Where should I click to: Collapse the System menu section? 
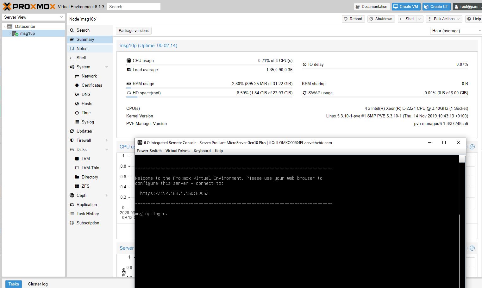(x=107, y=67)
